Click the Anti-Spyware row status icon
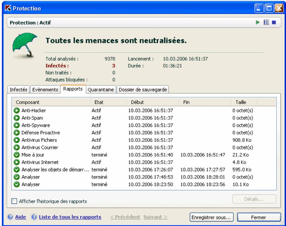Viewport: 286px width, 226px height. 17,125
